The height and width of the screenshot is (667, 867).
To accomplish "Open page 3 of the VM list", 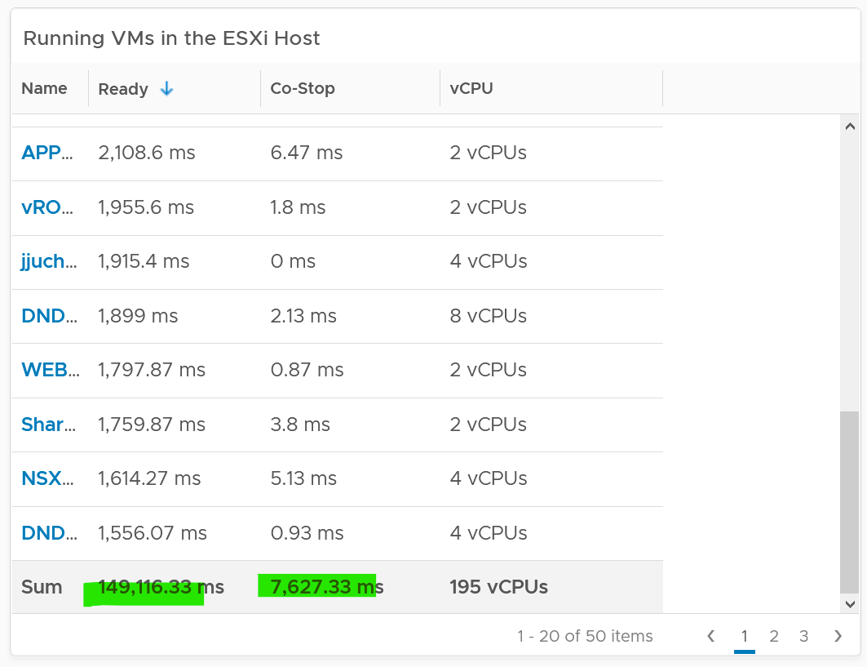I will [x=804, y=636].
